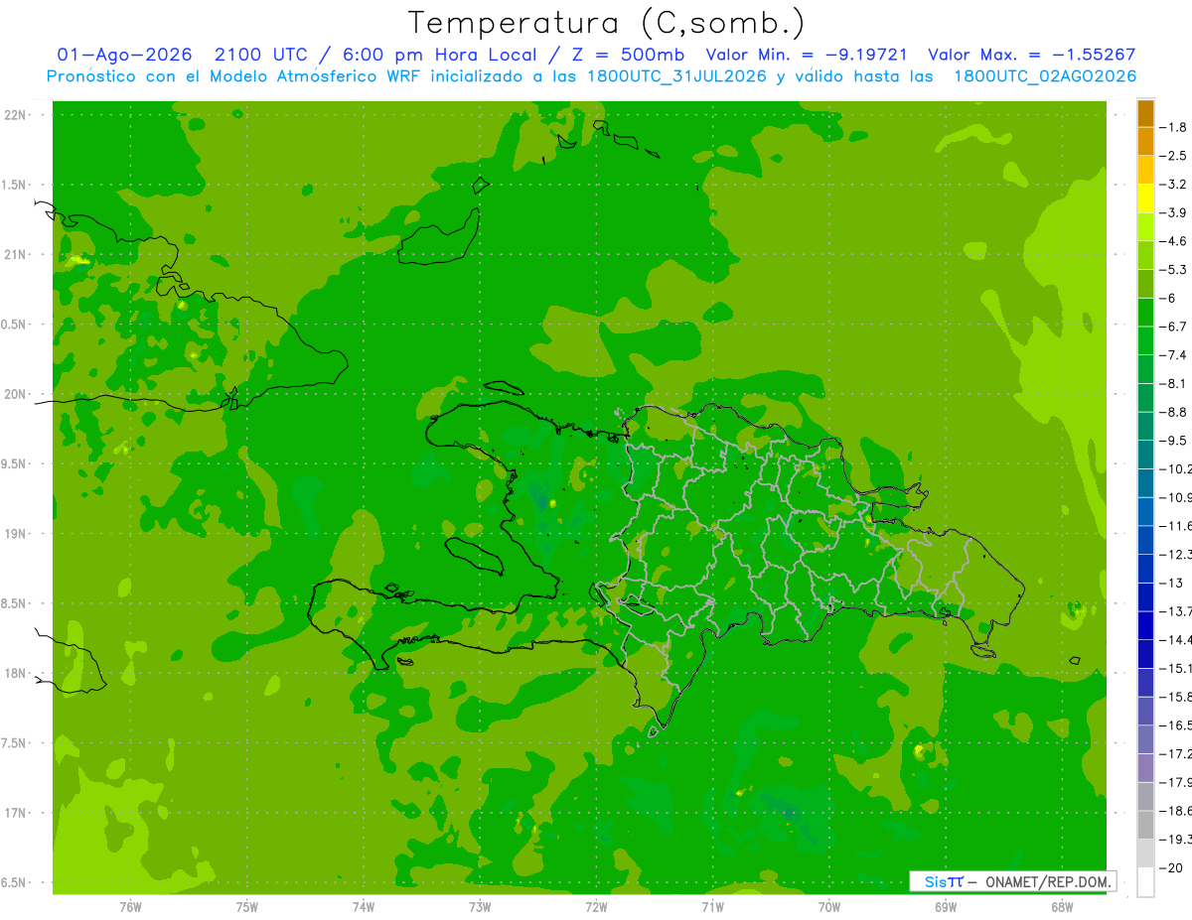
Task: Click the "72W" longitude label
Action: (596, 907)
